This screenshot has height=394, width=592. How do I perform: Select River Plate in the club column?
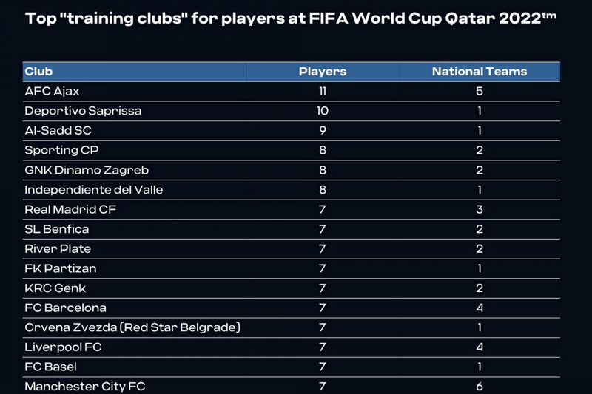point(58,248)
